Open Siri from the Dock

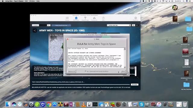14,104
